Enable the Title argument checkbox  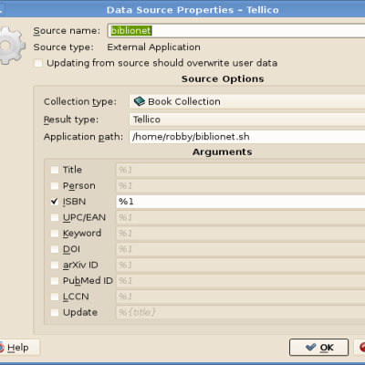(x=55, y=170)
